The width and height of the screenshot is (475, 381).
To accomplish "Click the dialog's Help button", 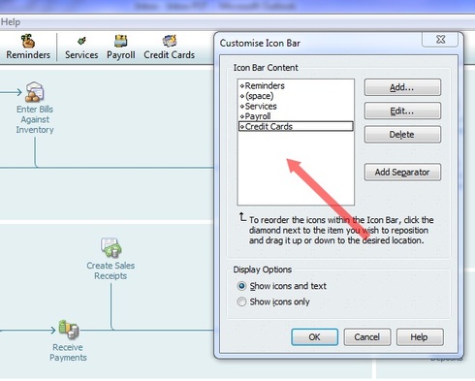I will click(x=420, y=337).
